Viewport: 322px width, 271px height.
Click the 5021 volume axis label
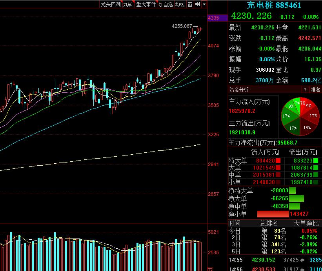coord(213,232)
